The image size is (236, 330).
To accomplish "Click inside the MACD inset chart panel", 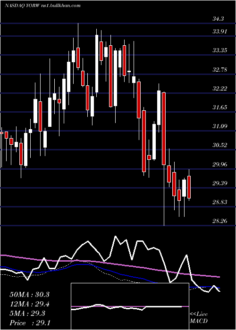I will 130,306.
